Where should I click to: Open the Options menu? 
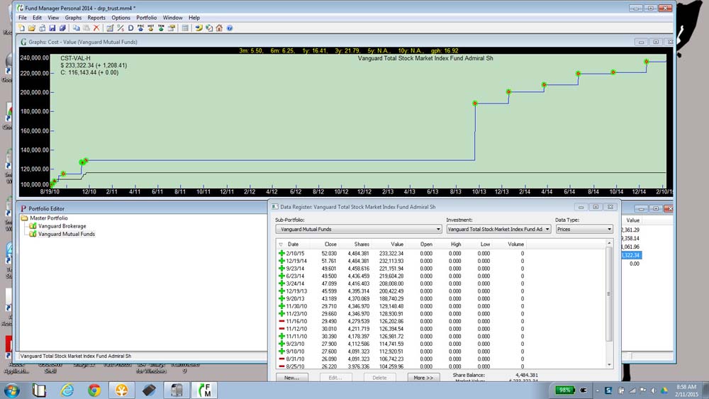click(121, 18)
